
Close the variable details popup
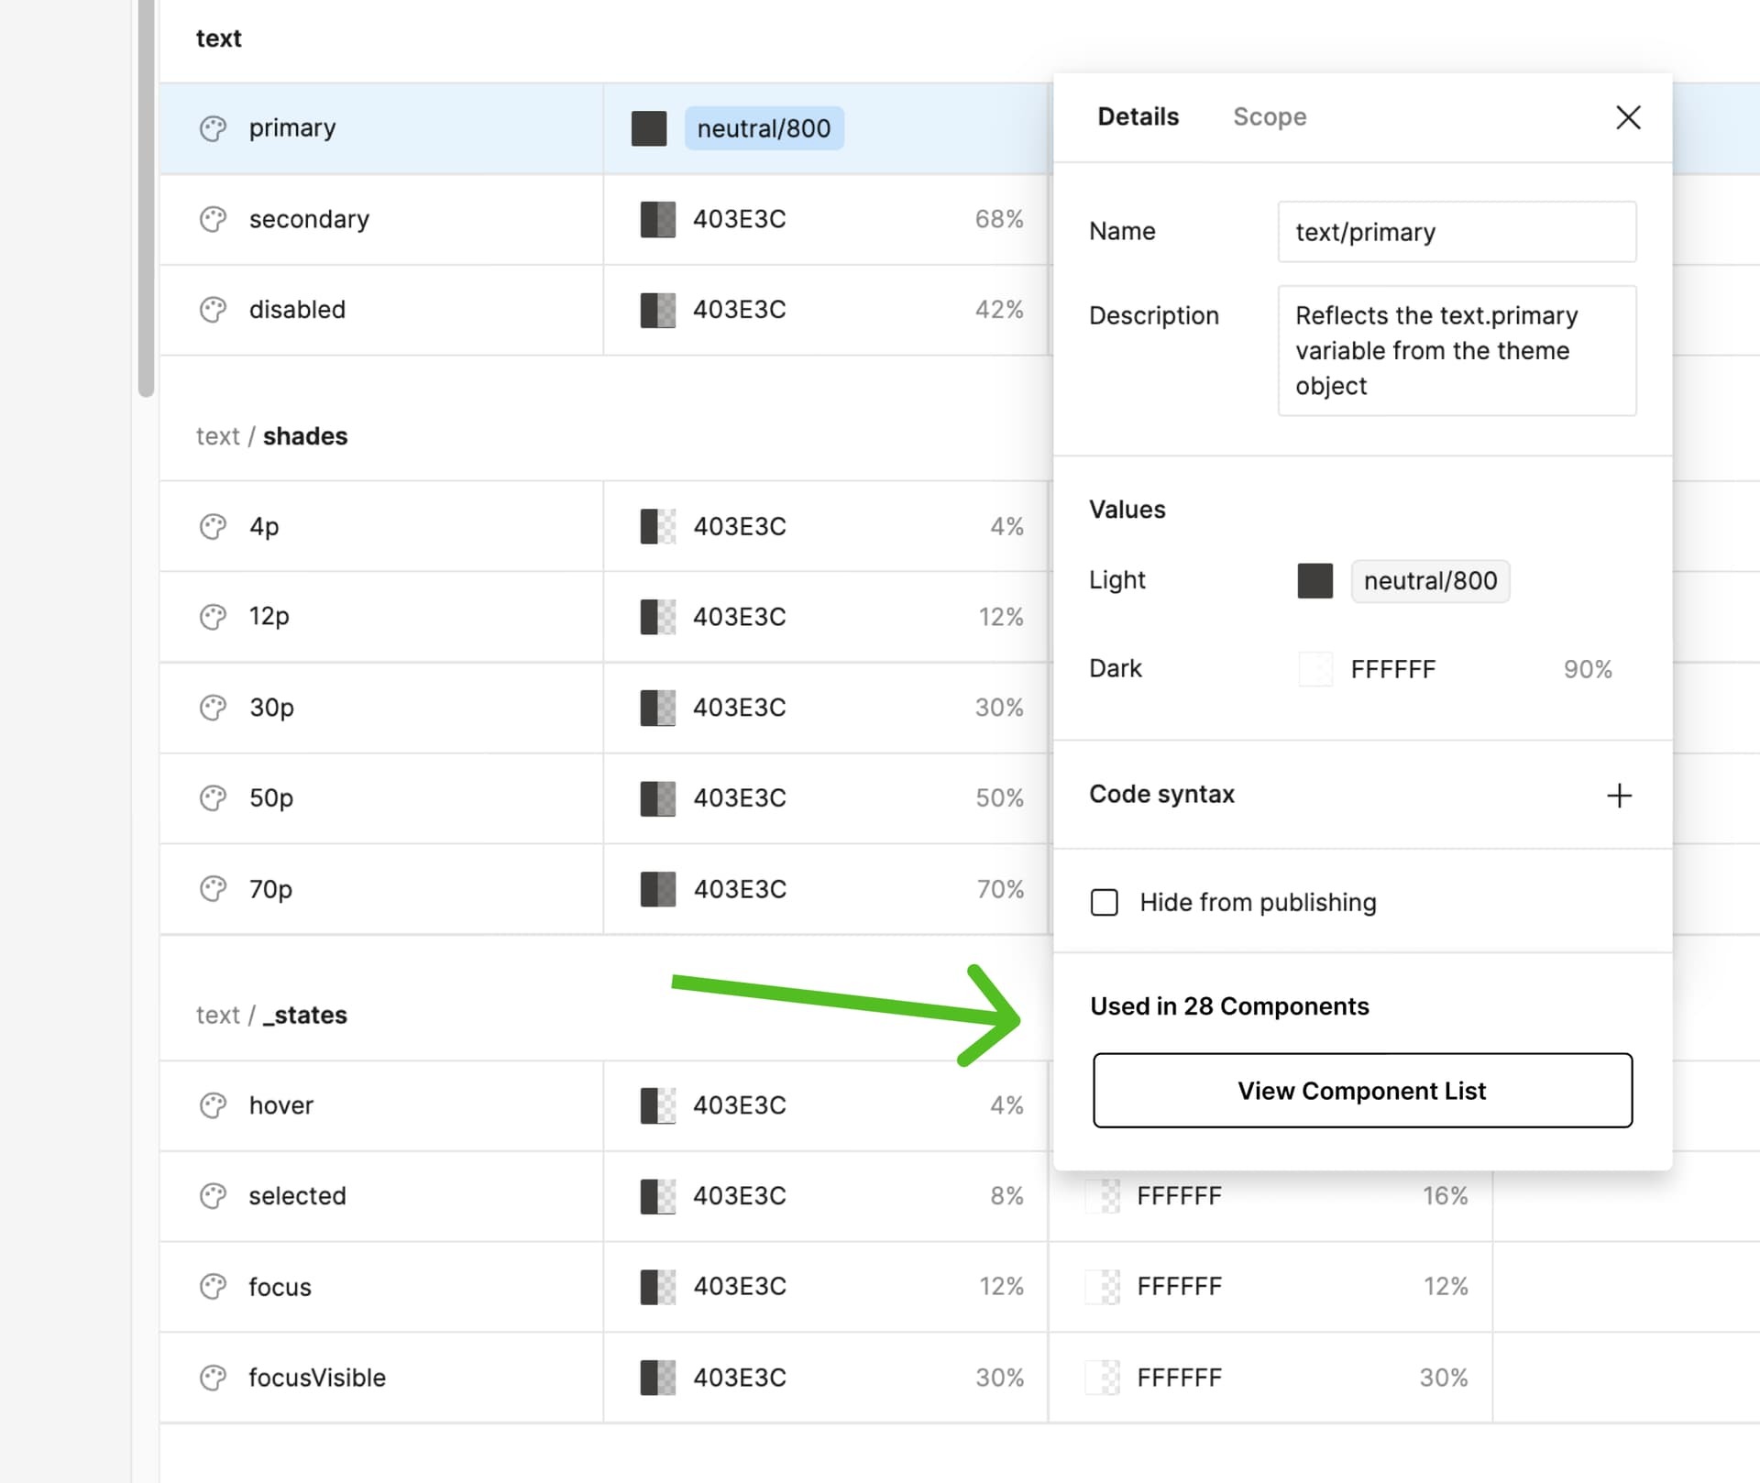(x=1628, y=117)
